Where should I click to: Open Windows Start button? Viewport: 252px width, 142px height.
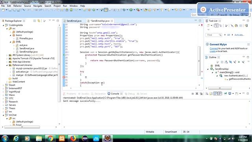(x=5, y=138)
